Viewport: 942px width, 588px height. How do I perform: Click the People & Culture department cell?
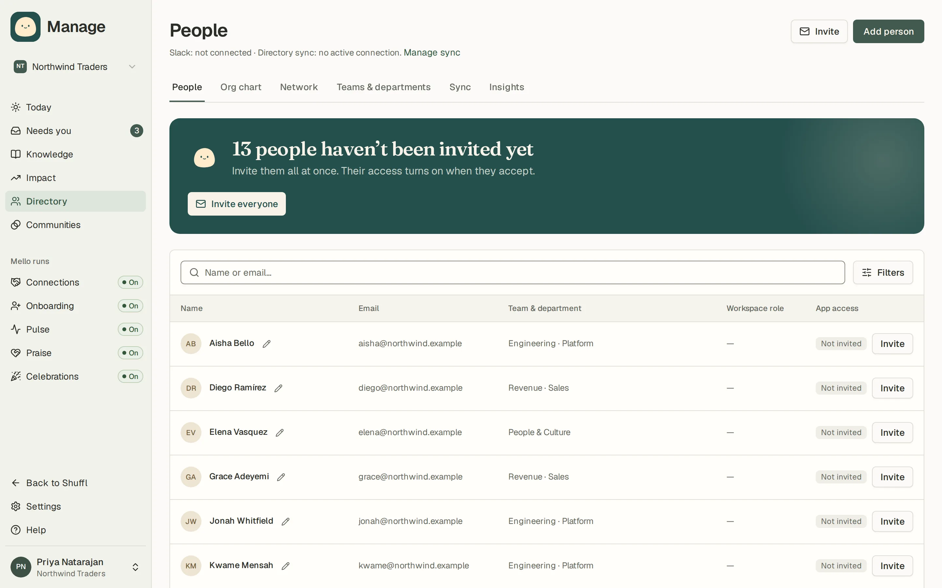[539, 433]
